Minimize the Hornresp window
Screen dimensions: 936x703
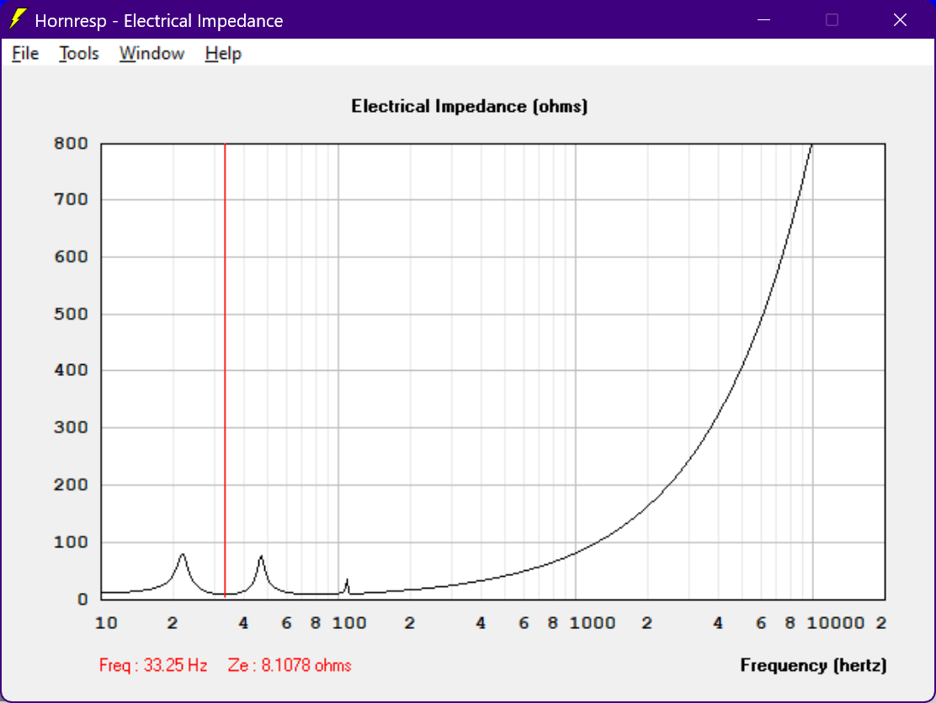(763, 19)
